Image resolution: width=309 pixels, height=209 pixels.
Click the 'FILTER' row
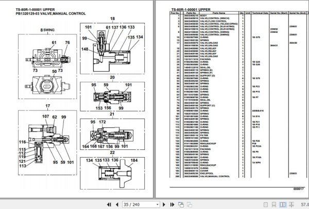point(238,136)
